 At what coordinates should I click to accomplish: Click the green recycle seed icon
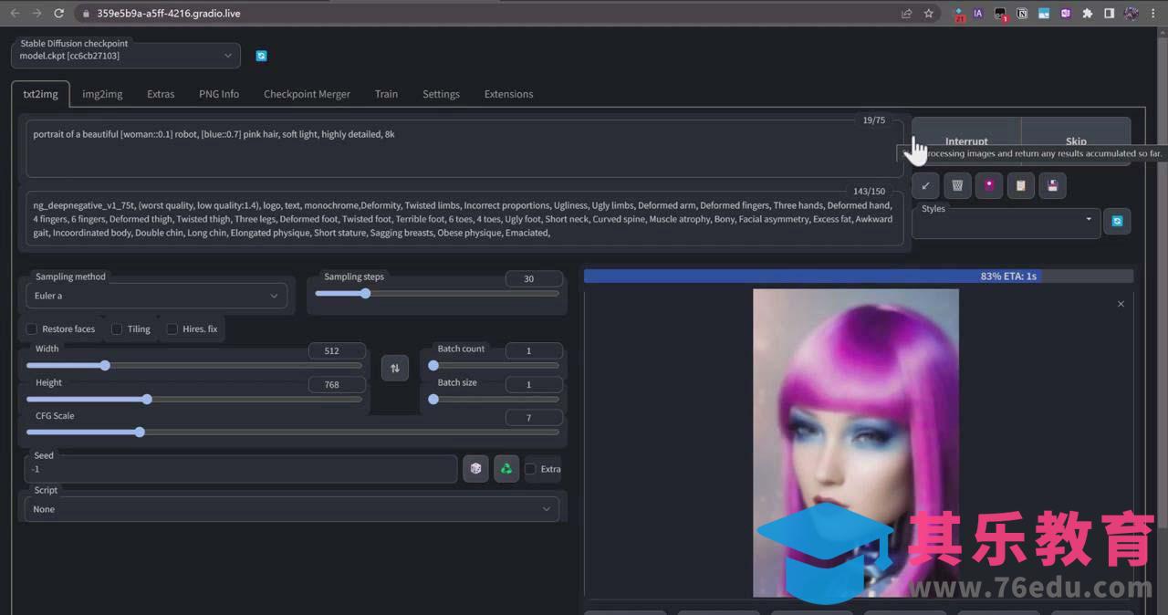click(506, 469)
